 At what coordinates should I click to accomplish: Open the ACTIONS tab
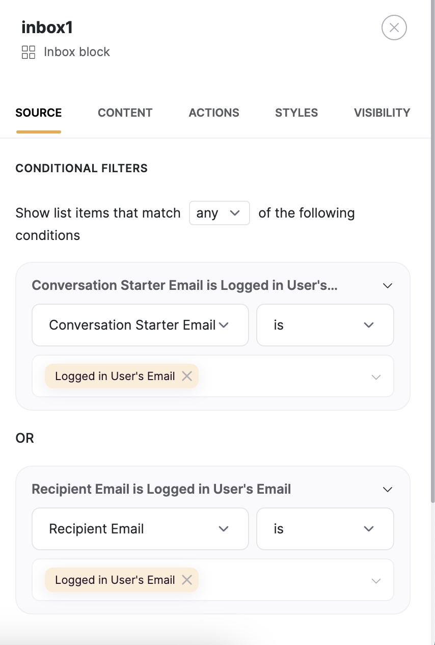tap(214, 113)
